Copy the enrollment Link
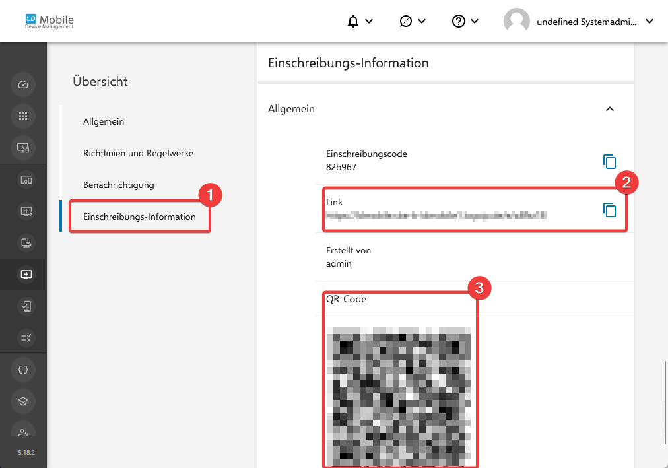This screenshot has height=468, width=668. click(x=610, y=209)
